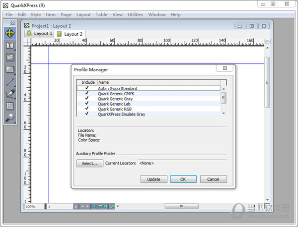This screenshot has height=227, width=298.
Task: Click the ruler origin corner box
Action: (27, 42)
